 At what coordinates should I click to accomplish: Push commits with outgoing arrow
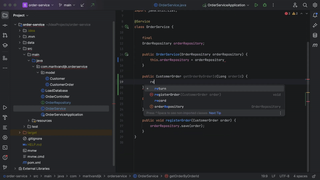pos(92,5)
